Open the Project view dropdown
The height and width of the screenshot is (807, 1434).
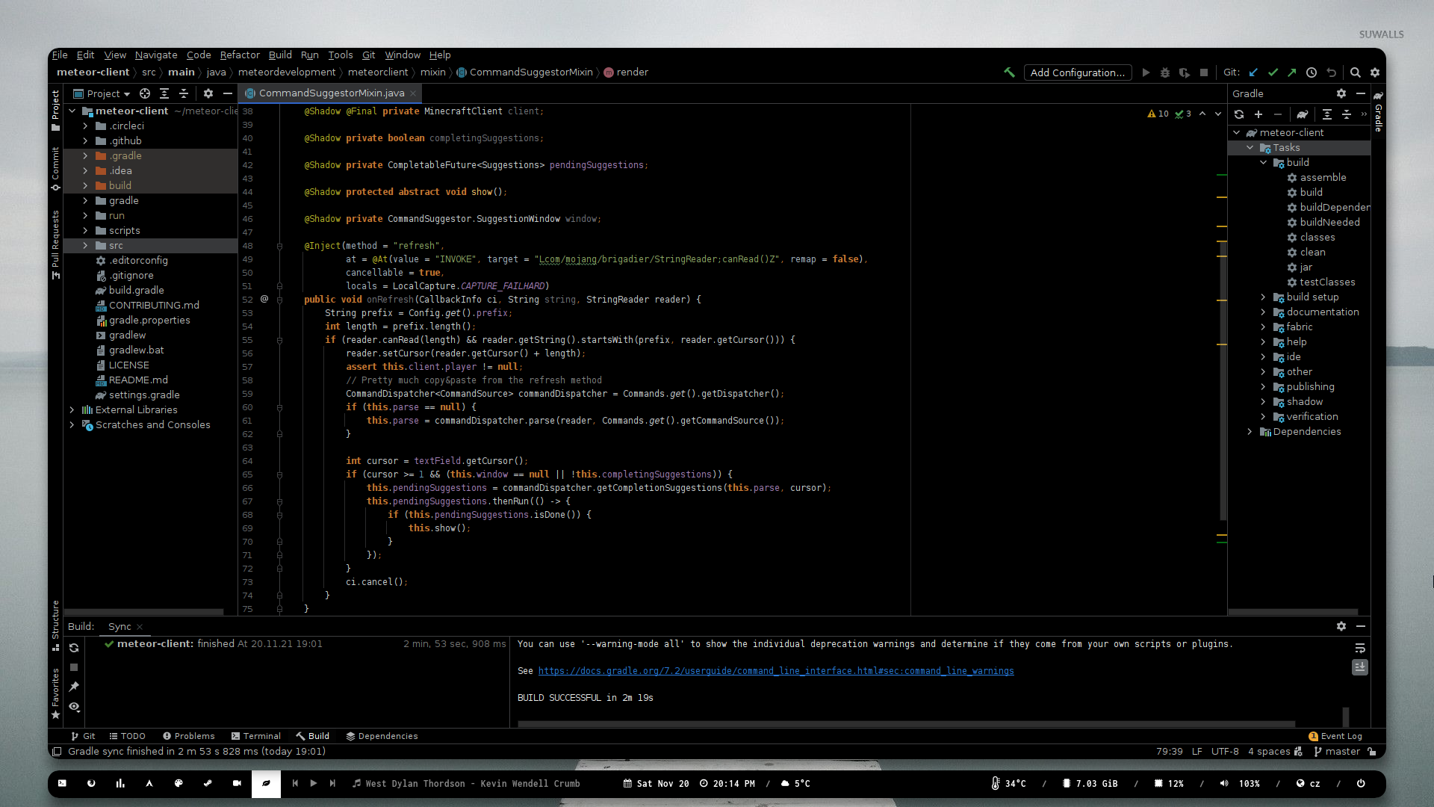108,93
